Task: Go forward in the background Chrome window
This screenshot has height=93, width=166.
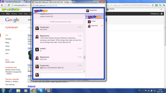Action: [x=5, y=5]
